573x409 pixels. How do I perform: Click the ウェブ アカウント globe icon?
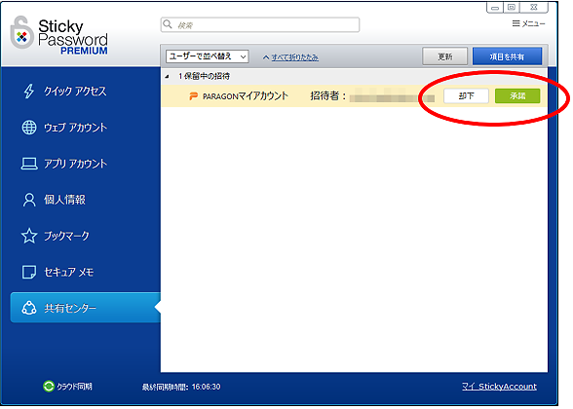click(29, 127)
